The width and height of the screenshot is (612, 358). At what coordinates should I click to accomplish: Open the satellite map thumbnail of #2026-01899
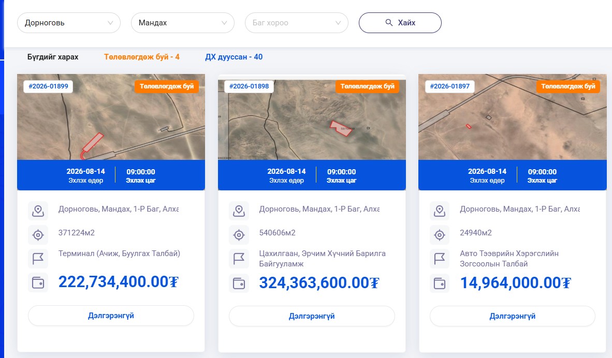coord(111,117)
